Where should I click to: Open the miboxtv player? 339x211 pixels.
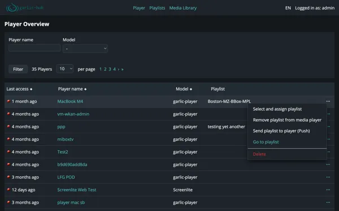pos(66,140)
